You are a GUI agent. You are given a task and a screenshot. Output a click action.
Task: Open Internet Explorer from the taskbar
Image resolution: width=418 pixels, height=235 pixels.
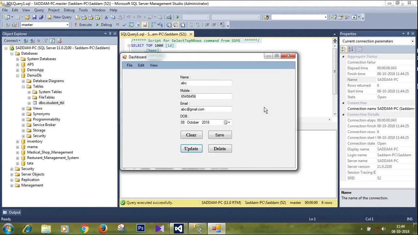tap(27, 228)
